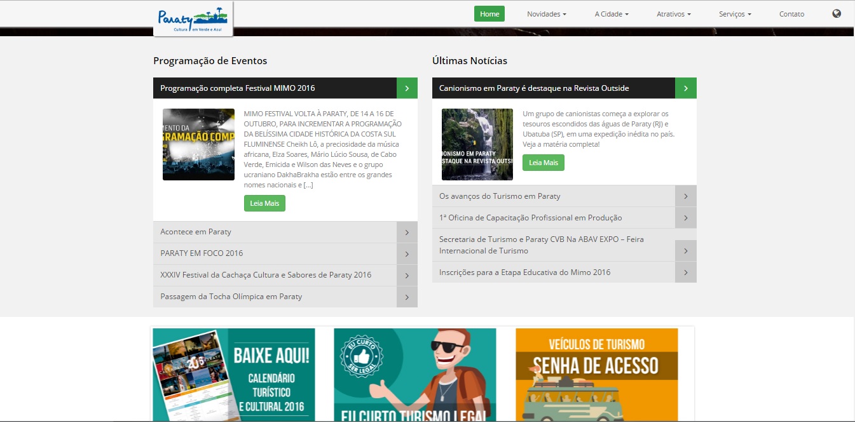Open the Atrativos dropdown menu
This screenshot has width=855, height=423.
(x=673, y=14)
